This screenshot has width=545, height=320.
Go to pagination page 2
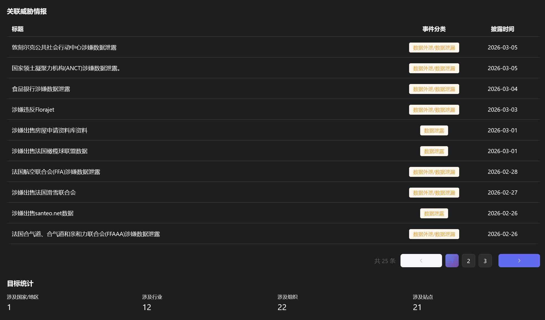pos(468,261)
